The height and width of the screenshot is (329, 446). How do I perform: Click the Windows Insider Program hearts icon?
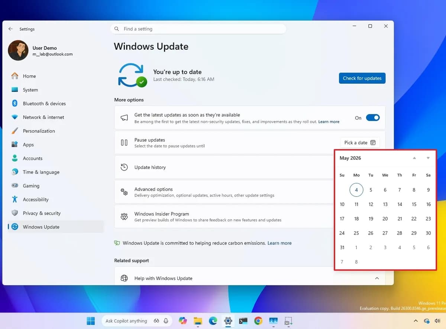pos(124,216)
